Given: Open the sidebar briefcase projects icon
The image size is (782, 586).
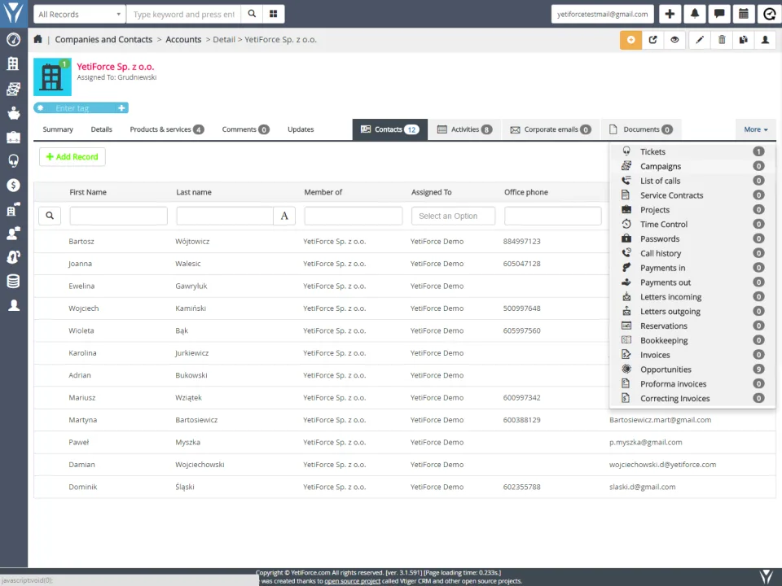Looking at the screenshot, I should (x=14, y=137).
